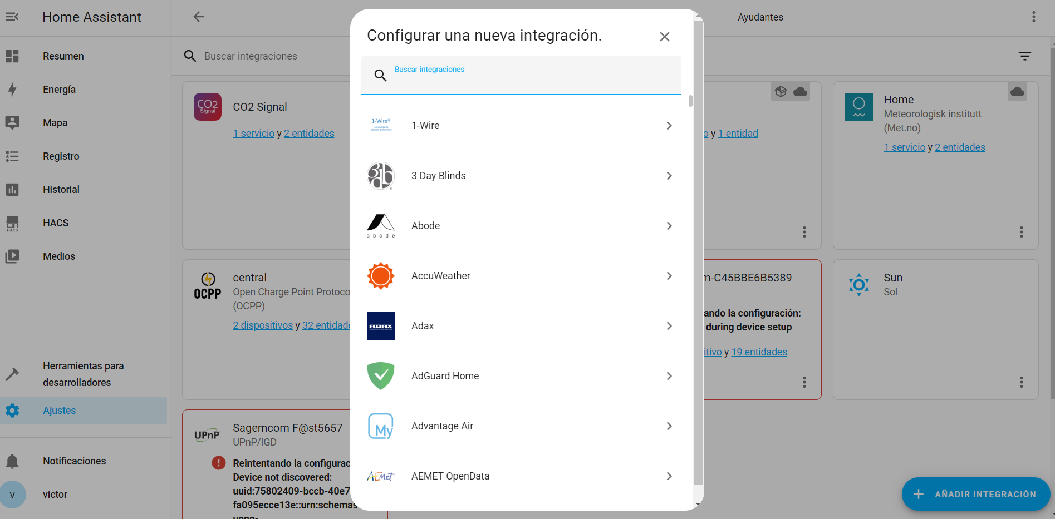Viewport: 1055px width, 519px height.
Task: Open the integrations filter icon
Action: coord(1025,56)
